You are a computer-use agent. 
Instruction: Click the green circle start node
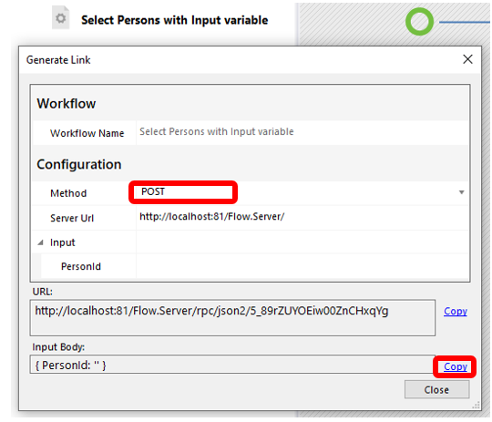(x=419, y=22)
